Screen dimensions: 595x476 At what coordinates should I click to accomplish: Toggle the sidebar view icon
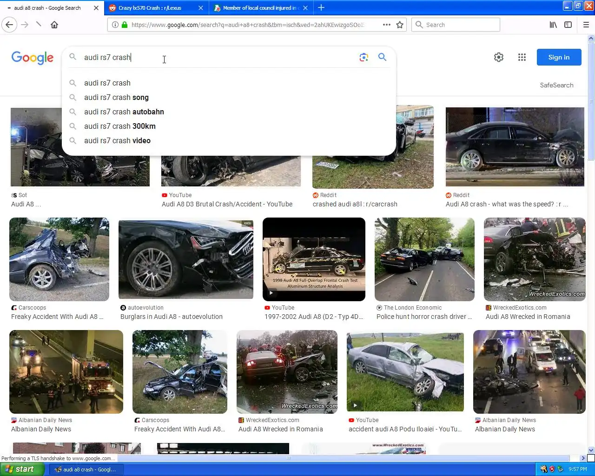568,25
